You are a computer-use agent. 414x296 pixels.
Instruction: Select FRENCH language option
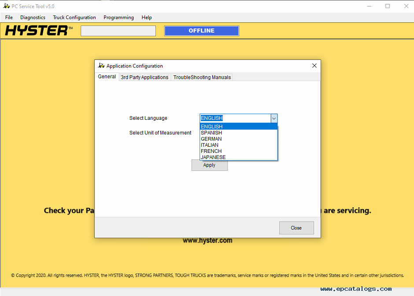pyautogui.click(x=211, y=151)
